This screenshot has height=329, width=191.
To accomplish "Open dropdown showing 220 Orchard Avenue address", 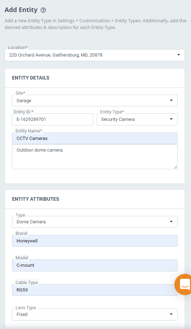I will click(95, 55).
